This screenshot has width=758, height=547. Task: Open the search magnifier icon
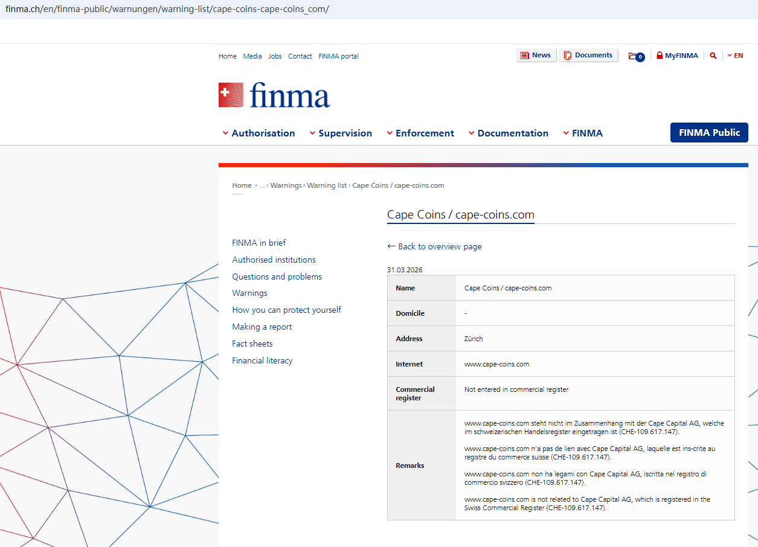click(713, 56)
